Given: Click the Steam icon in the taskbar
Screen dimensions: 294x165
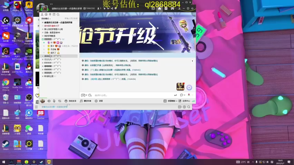Looking at the screenshot, I should pyautogui.click(x=41, y=162).
